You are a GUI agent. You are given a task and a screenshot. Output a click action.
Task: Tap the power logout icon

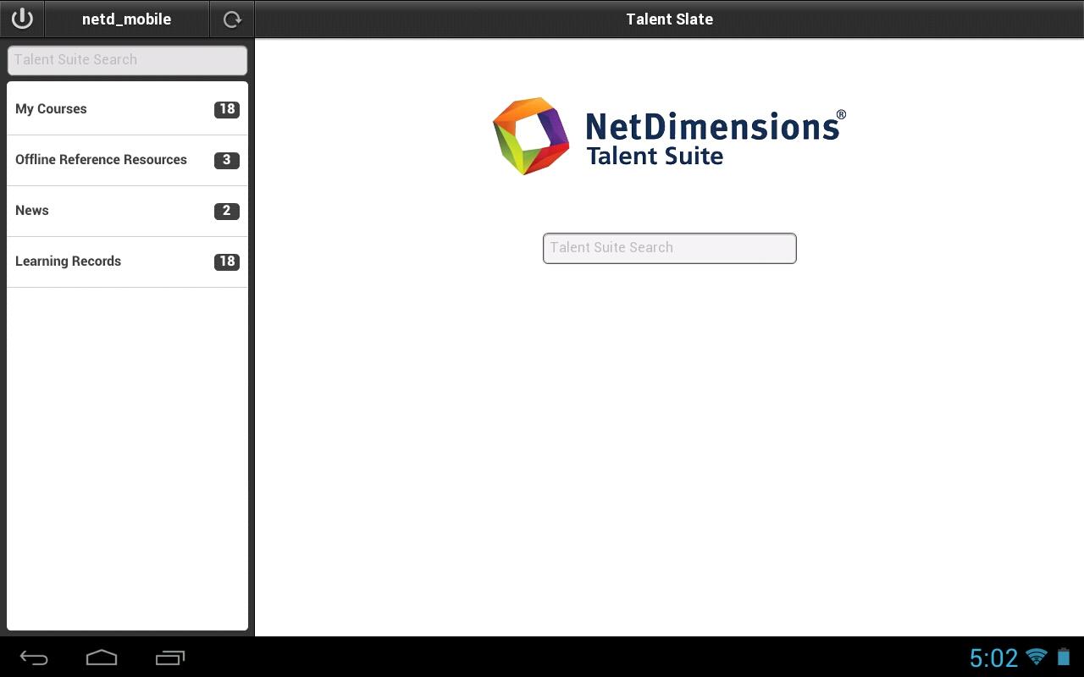(22, 19)
